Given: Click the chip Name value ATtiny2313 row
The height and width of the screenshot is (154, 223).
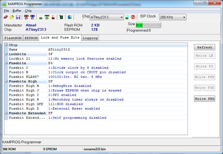Looking at the screenshot, I should [x=117, y=49].
